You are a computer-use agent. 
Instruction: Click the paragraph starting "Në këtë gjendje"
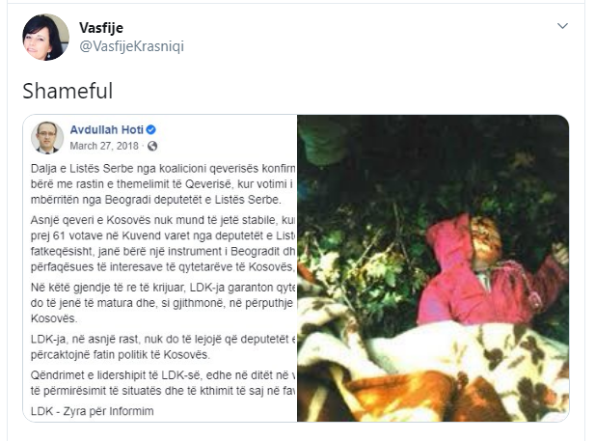163,303
